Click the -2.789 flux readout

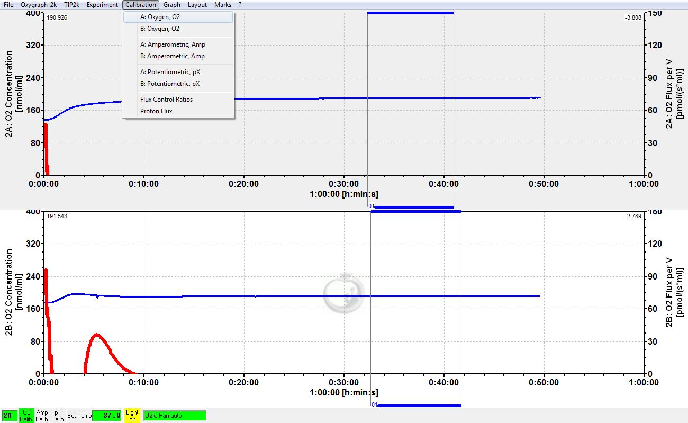tap(633, 216)
